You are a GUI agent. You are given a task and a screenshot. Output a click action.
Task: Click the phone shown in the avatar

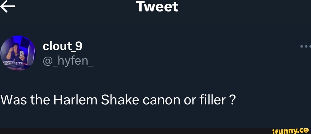(22, 54)
